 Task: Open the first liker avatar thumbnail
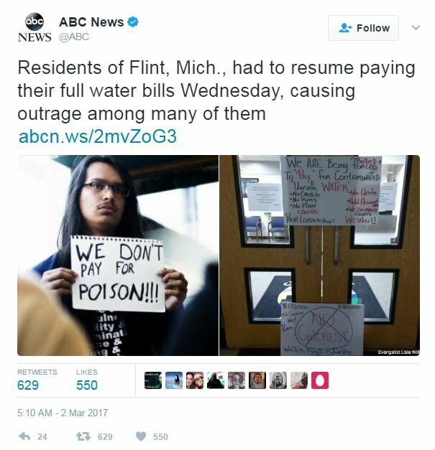point(153,380)
